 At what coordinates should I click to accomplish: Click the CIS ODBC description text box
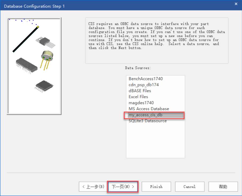157,40
